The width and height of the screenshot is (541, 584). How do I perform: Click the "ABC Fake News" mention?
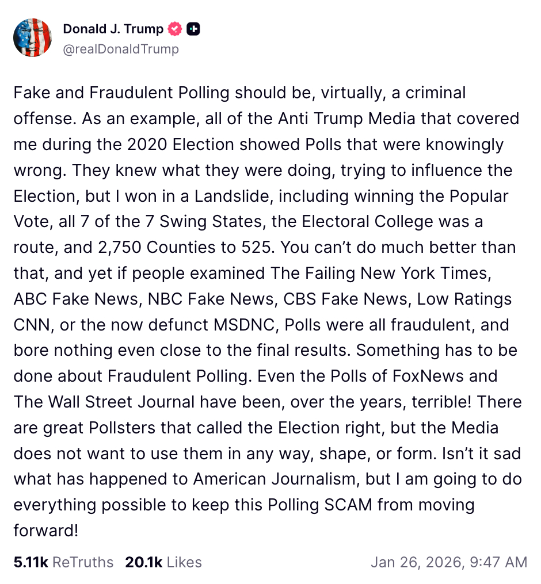[76, 299]
